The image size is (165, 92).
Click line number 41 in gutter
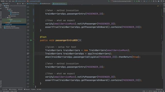click(x=28, y=67)
